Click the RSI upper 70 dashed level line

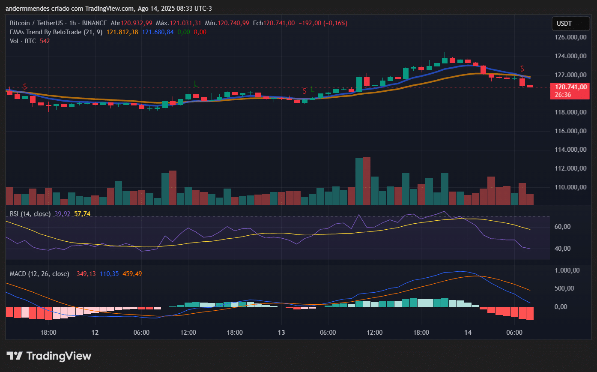point(274,217)
